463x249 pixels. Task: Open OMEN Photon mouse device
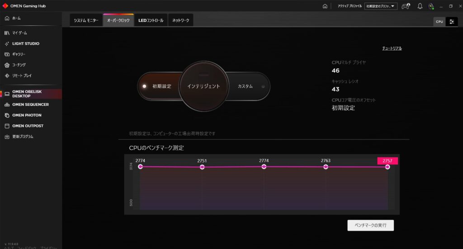(x=27, y=115)
